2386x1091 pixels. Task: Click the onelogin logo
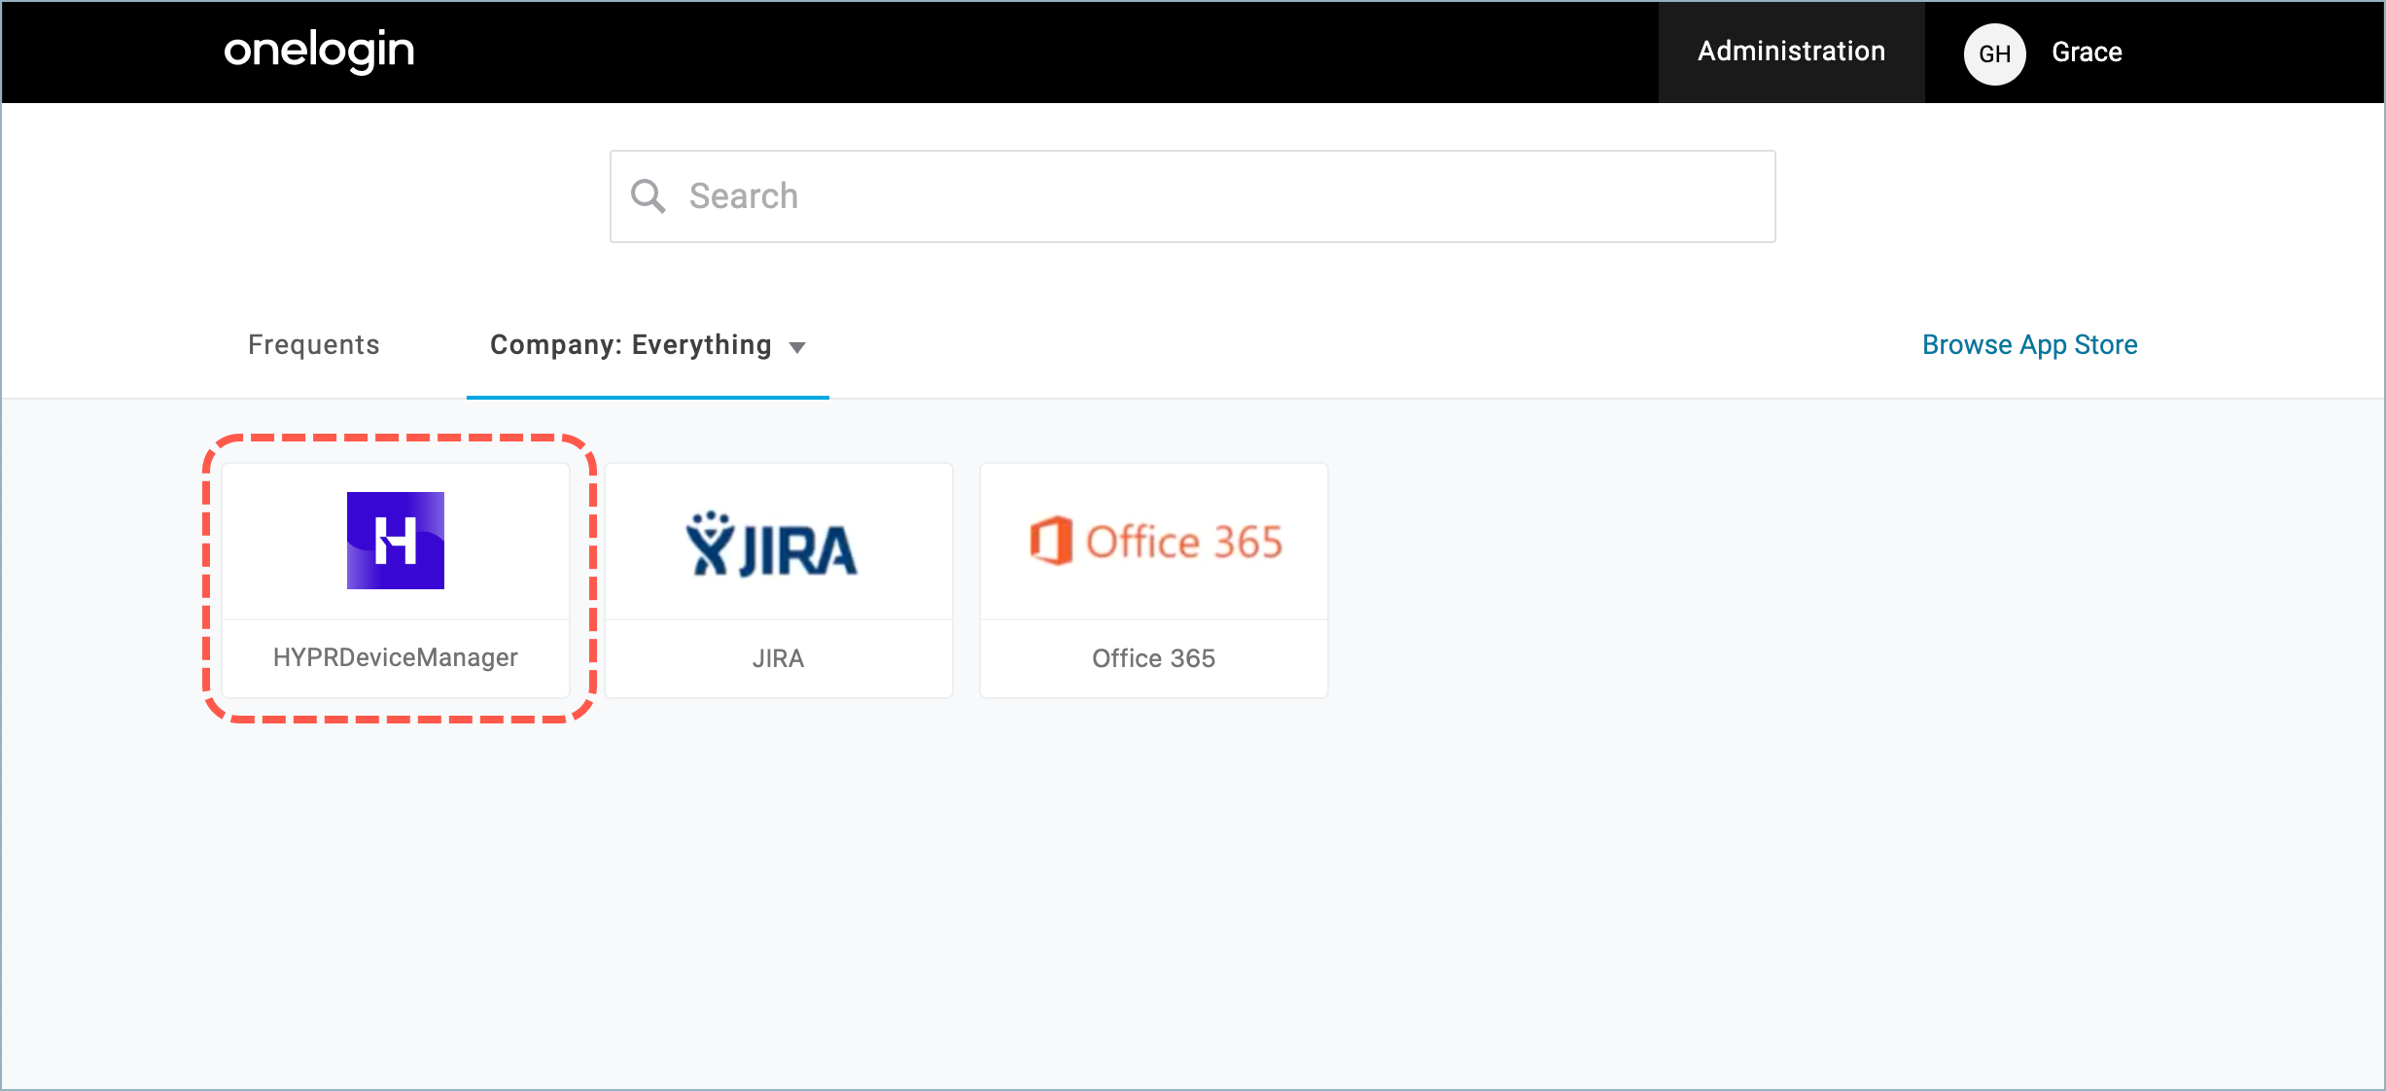(x=319, y=51)
